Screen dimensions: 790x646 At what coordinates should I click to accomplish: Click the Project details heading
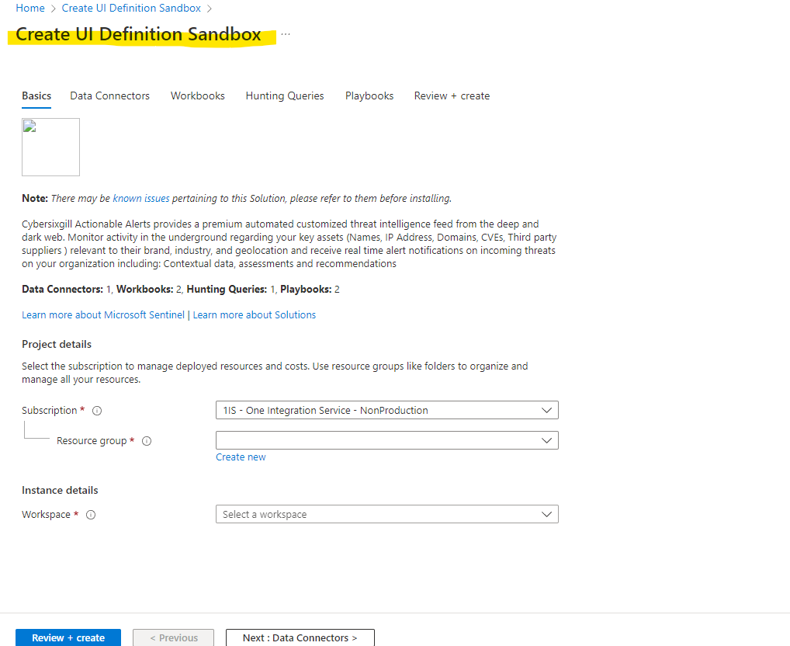[x=57, y=344]
